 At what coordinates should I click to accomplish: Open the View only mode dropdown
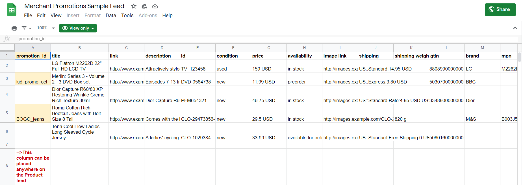pyautogui.click(x=78, y=28)
